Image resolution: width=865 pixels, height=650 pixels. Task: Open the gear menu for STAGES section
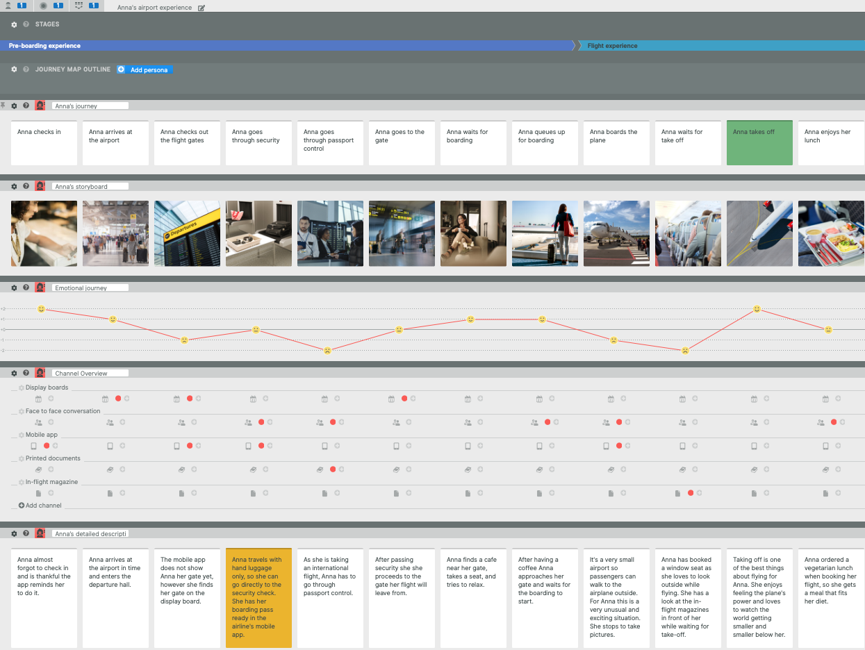click(14, 24)
